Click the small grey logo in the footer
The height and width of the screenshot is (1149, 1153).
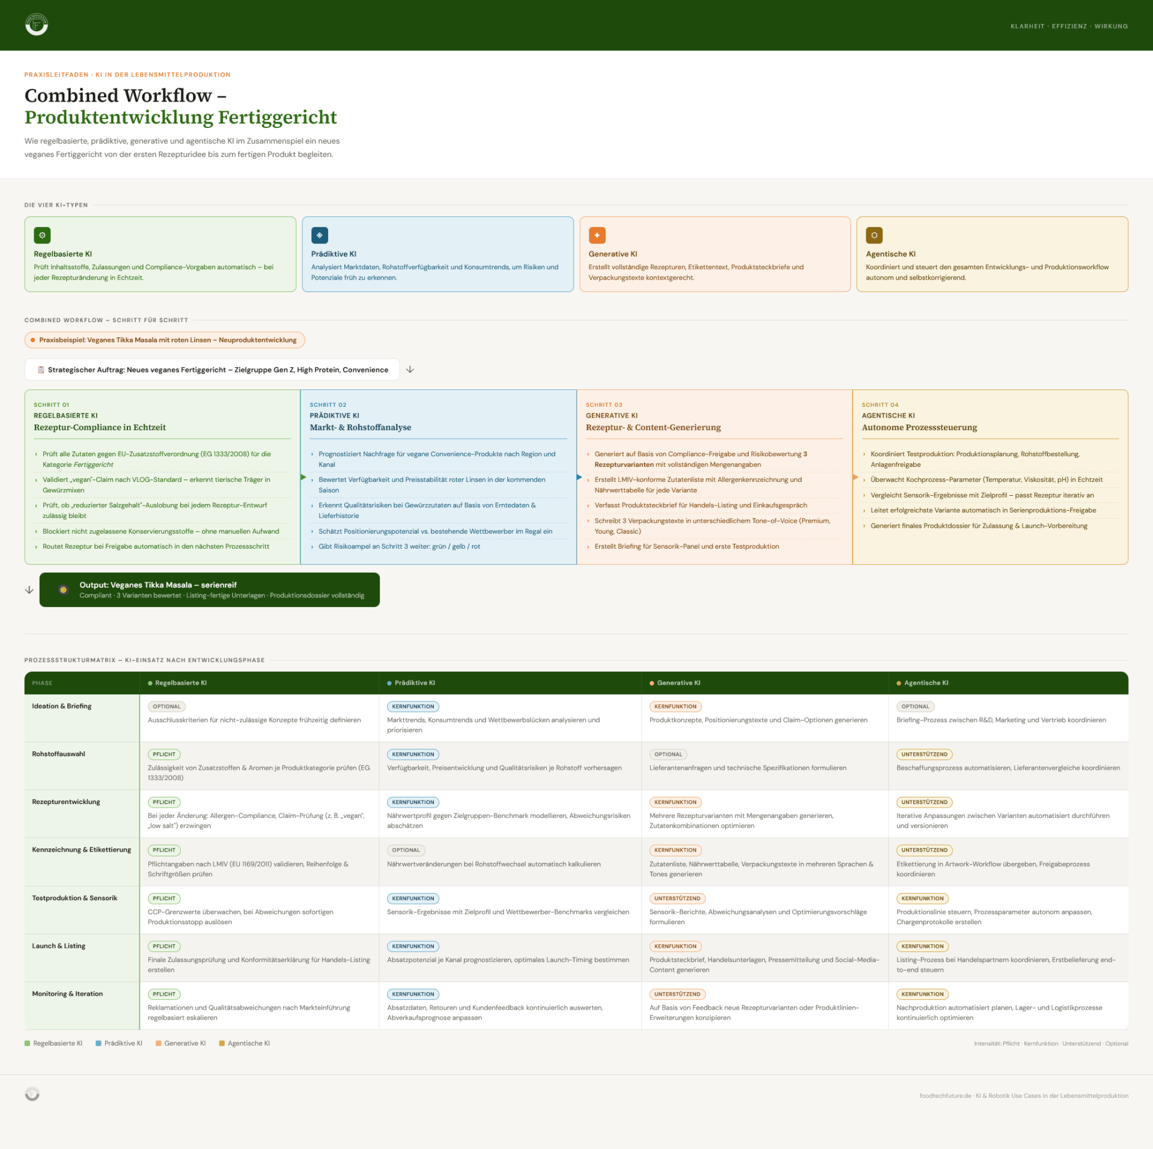click(32, 1094)
